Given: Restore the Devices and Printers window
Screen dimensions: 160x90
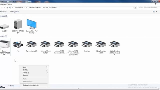Looking at the screenshot, I should pos(155,4).
